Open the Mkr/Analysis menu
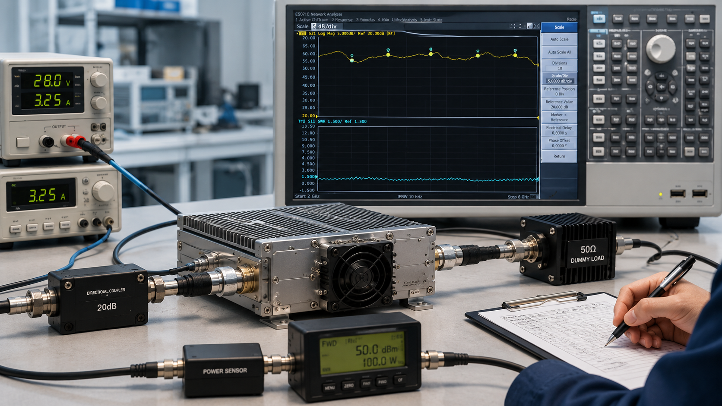 (x=404, y=20)
